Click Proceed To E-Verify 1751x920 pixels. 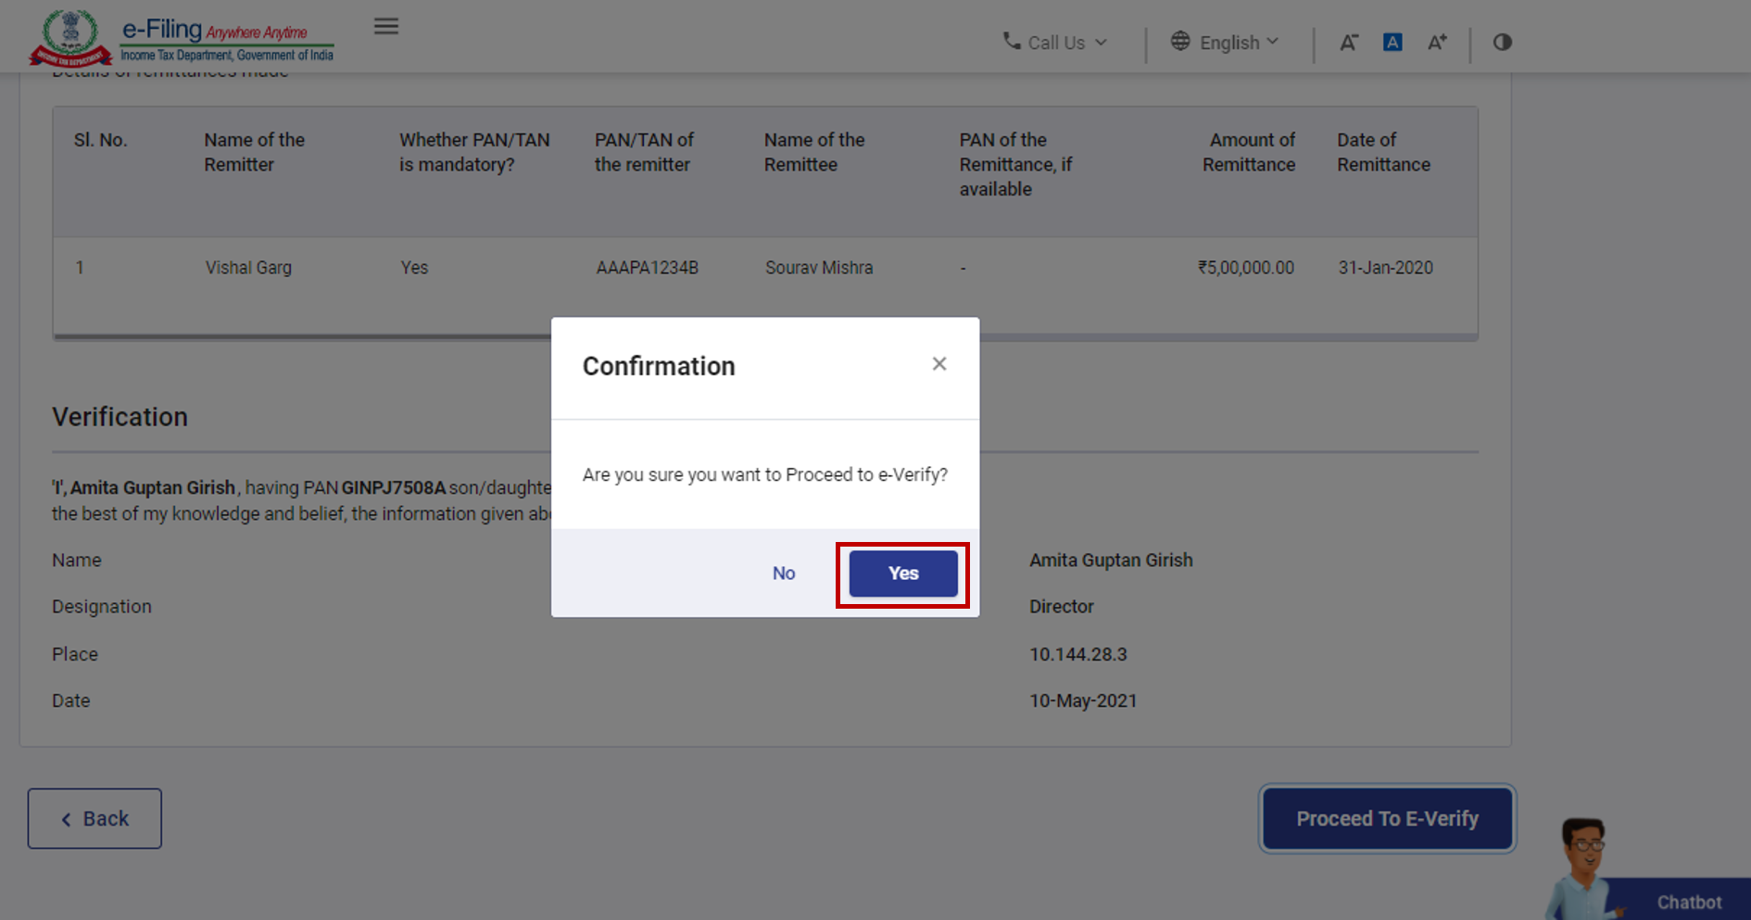click(x=1386, y=817)
